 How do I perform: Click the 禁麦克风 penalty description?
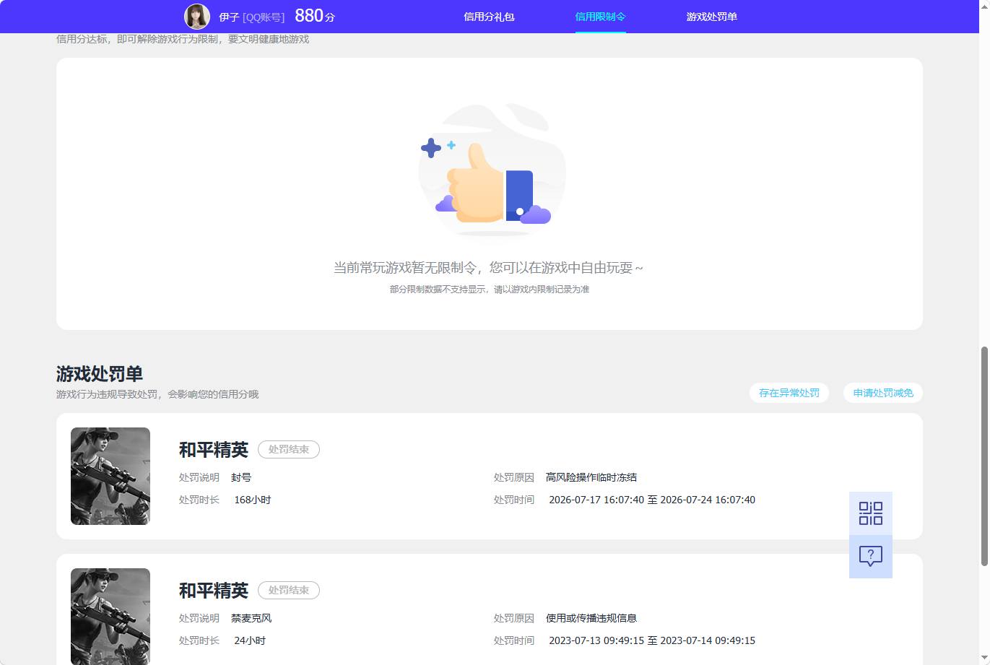tap(251, 618)
